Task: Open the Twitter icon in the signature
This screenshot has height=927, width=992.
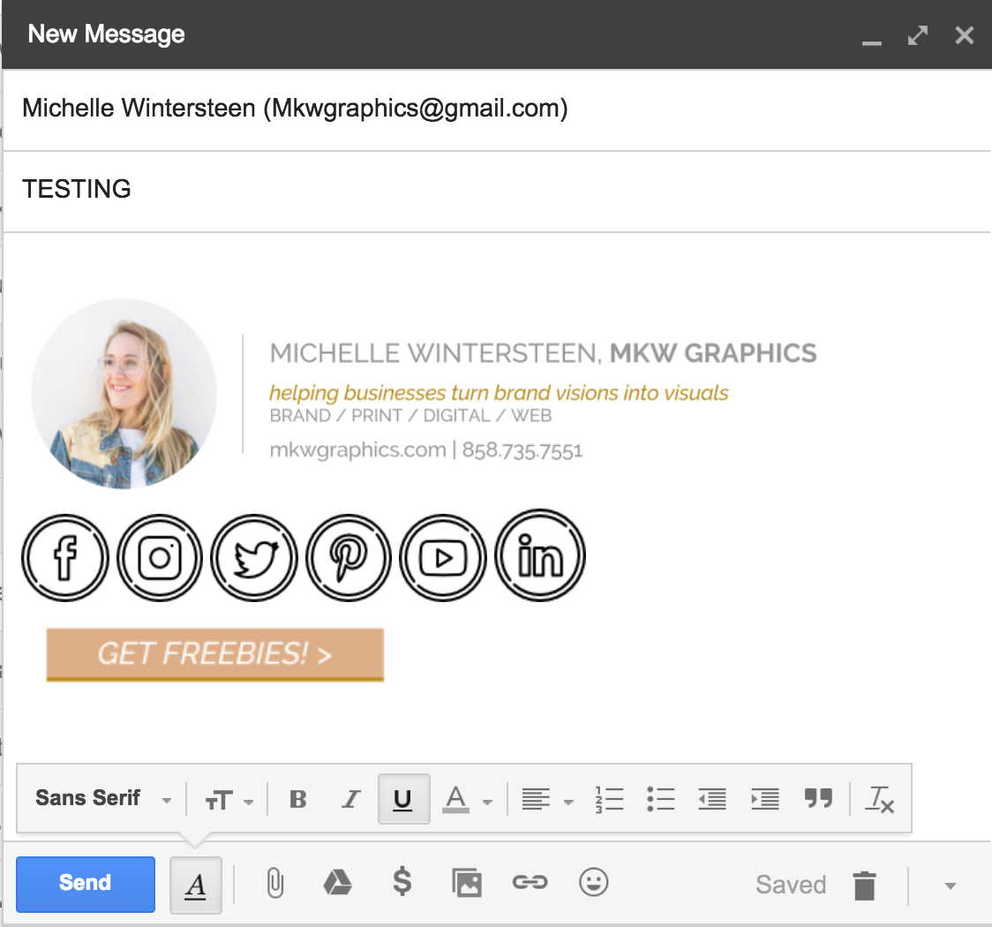Action: coord(254,557)
